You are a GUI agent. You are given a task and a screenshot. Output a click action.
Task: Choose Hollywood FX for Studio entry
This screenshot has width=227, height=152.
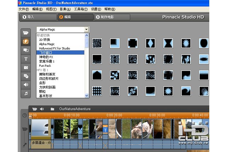pyautogui.click(x=54, y=48)
